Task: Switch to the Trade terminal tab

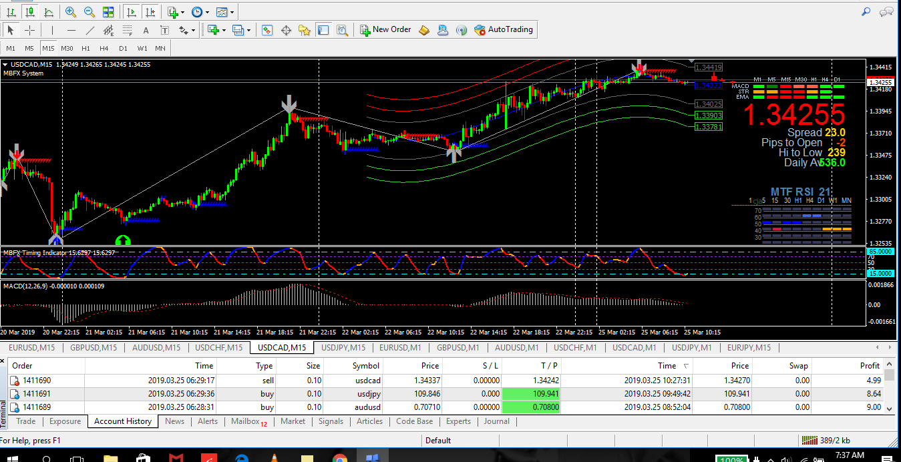Action: click(x=26, y=421)
